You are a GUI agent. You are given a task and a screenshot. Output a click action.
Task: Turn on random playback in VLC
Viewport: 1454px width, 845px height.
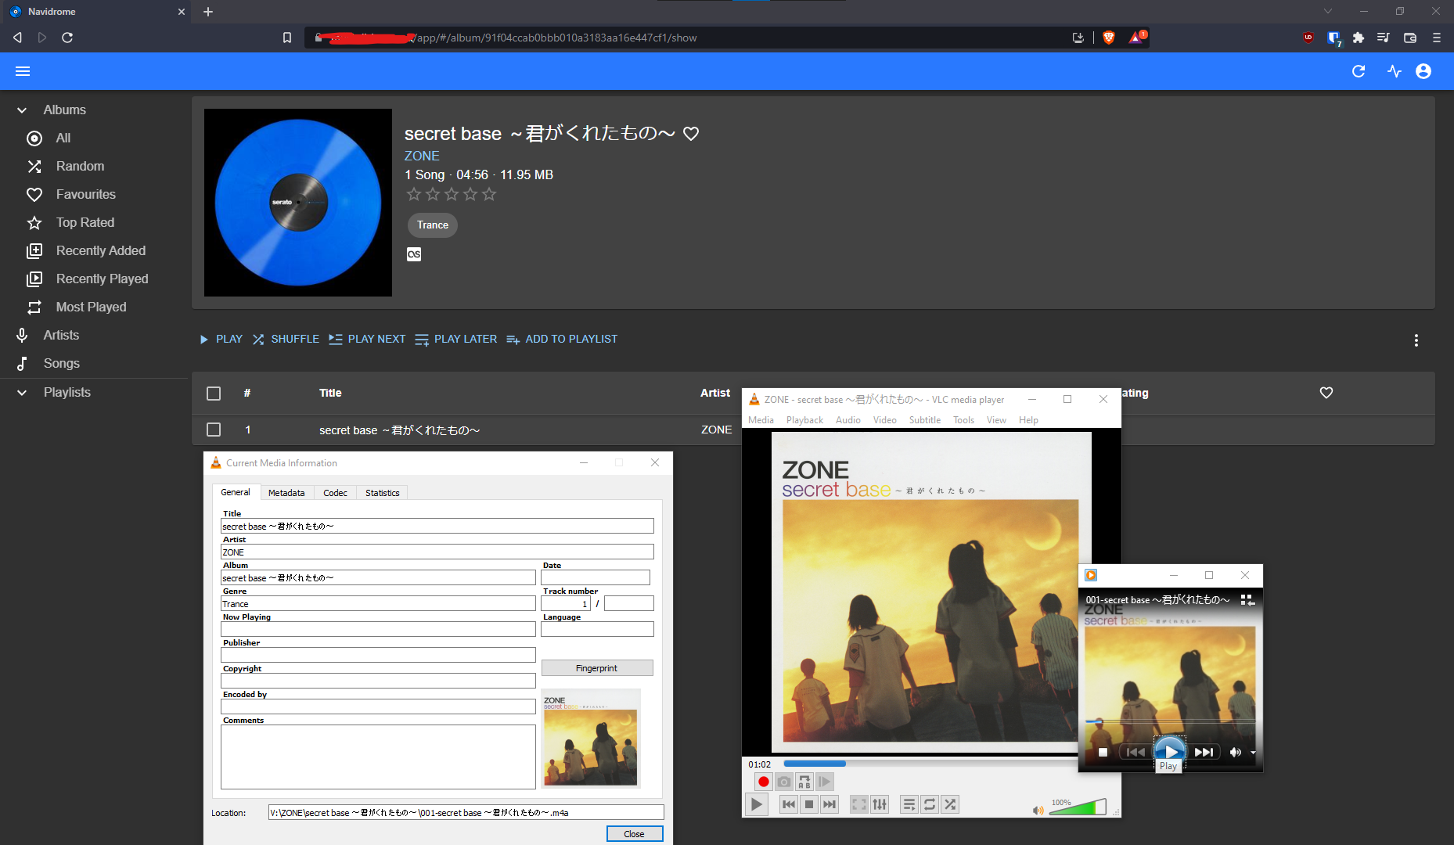(x=950, y=804)
